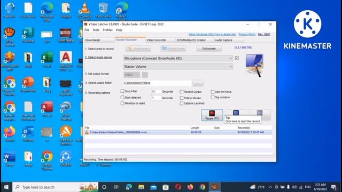Tick the Record Cursor checkbox
The image size is (342, 192).
pos(182,92)
